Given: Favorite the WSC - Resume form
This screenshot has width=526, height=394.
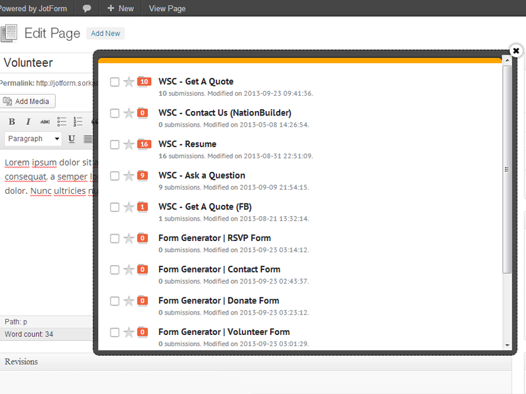Looking at the screenshot, I should pyautogui.click(x=129, y=144).
